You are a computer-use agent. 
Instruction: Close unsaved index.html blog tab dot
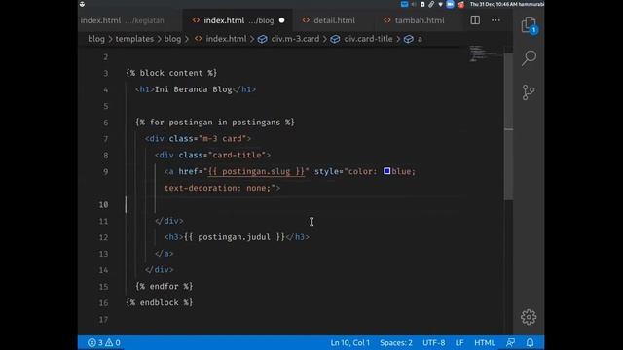coord(281,20)
